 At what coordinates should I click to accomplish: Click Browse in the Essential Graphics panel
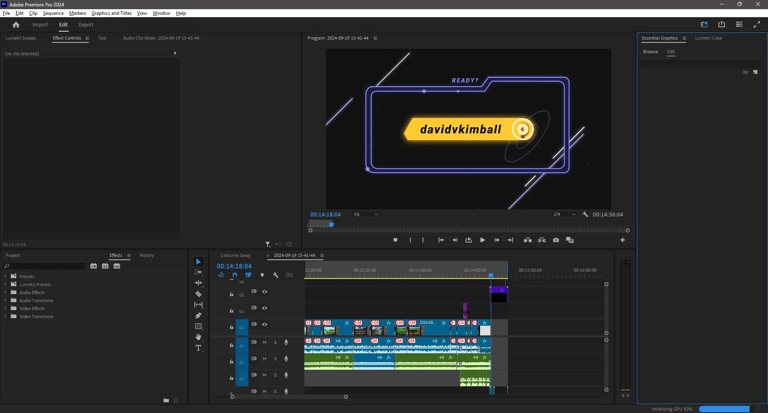click(x=650, y=52)
